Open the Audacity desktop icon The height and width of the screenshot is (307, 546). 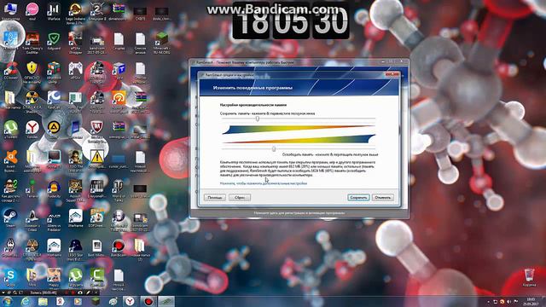pos(53,188)
